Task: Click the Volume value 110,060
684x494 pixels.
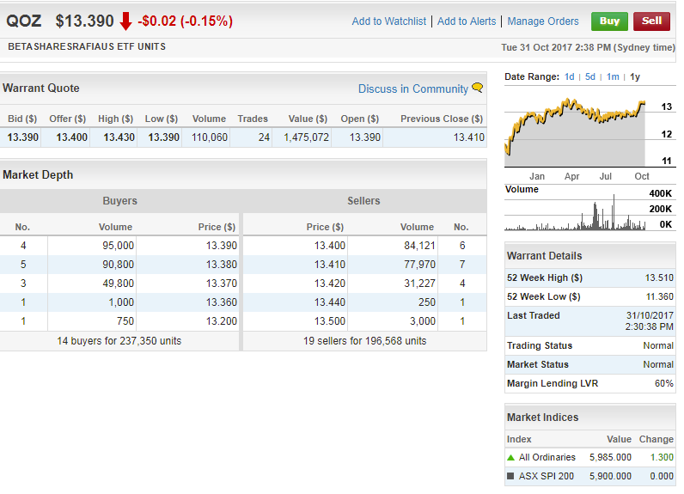Action: pos(210,137)
